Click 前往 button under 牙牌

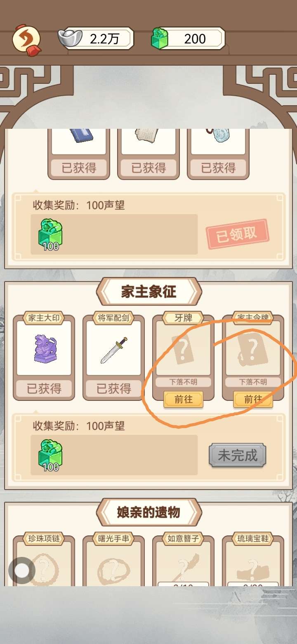(183, 399)
